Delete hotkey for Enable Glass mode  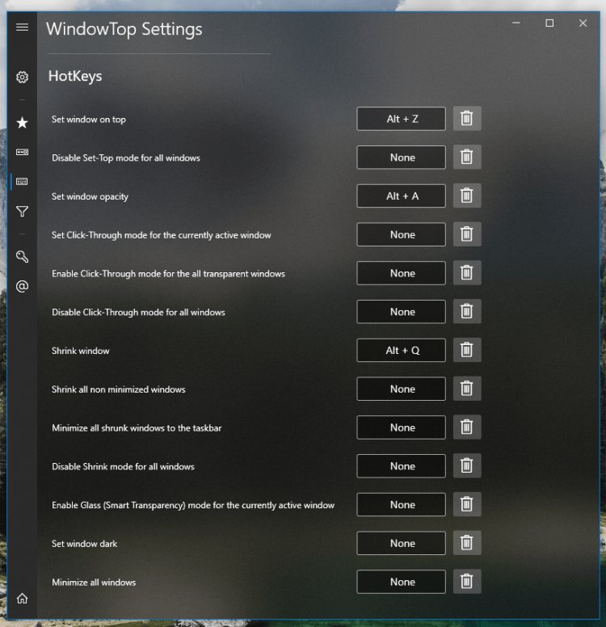tap(467, 504)
